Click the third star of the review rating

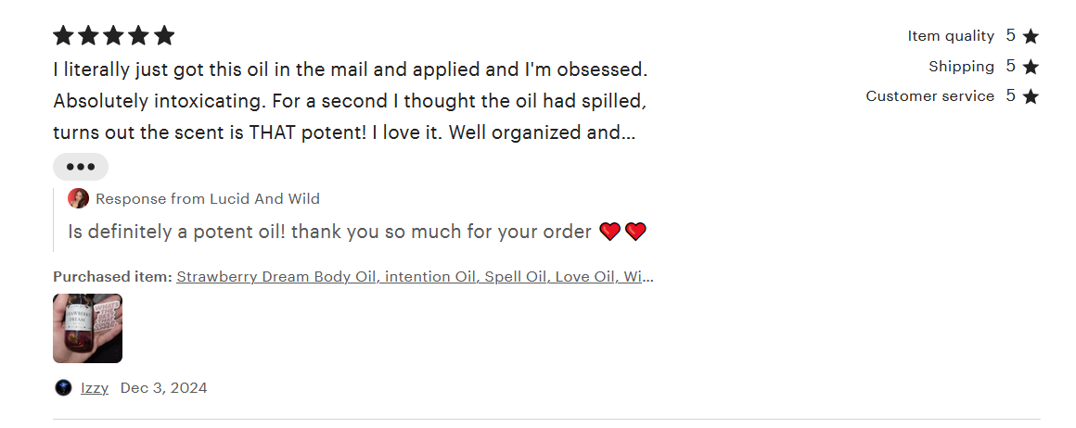click(114, 36)
